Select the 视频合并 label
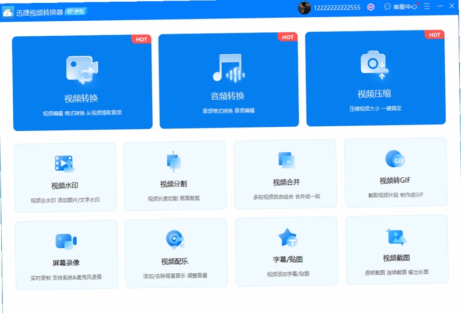Screen dimensions: 461x313 tap(286, 182)
